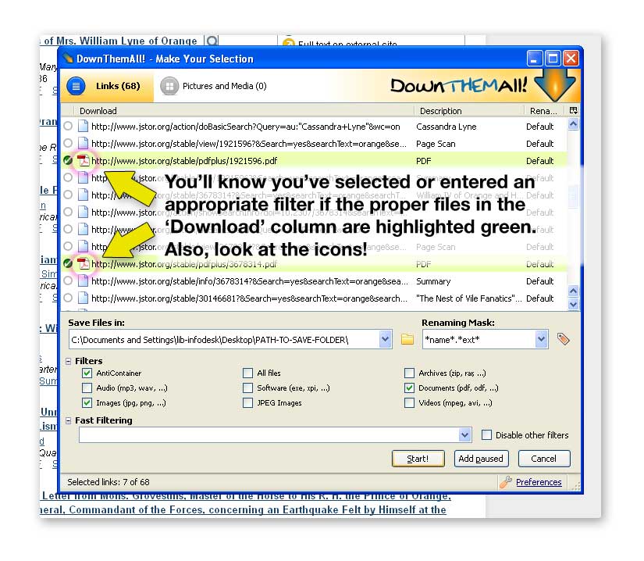Viewport: 644px width, 561px height.
Task: Click the file icon of the stable/view/1921596 URL
Action: [83, 144]
